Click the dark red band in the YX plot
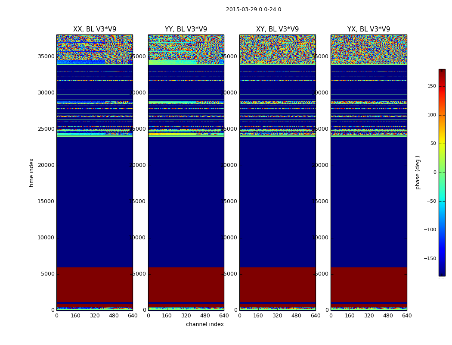 pyautogui.click(x=368, y=284)
